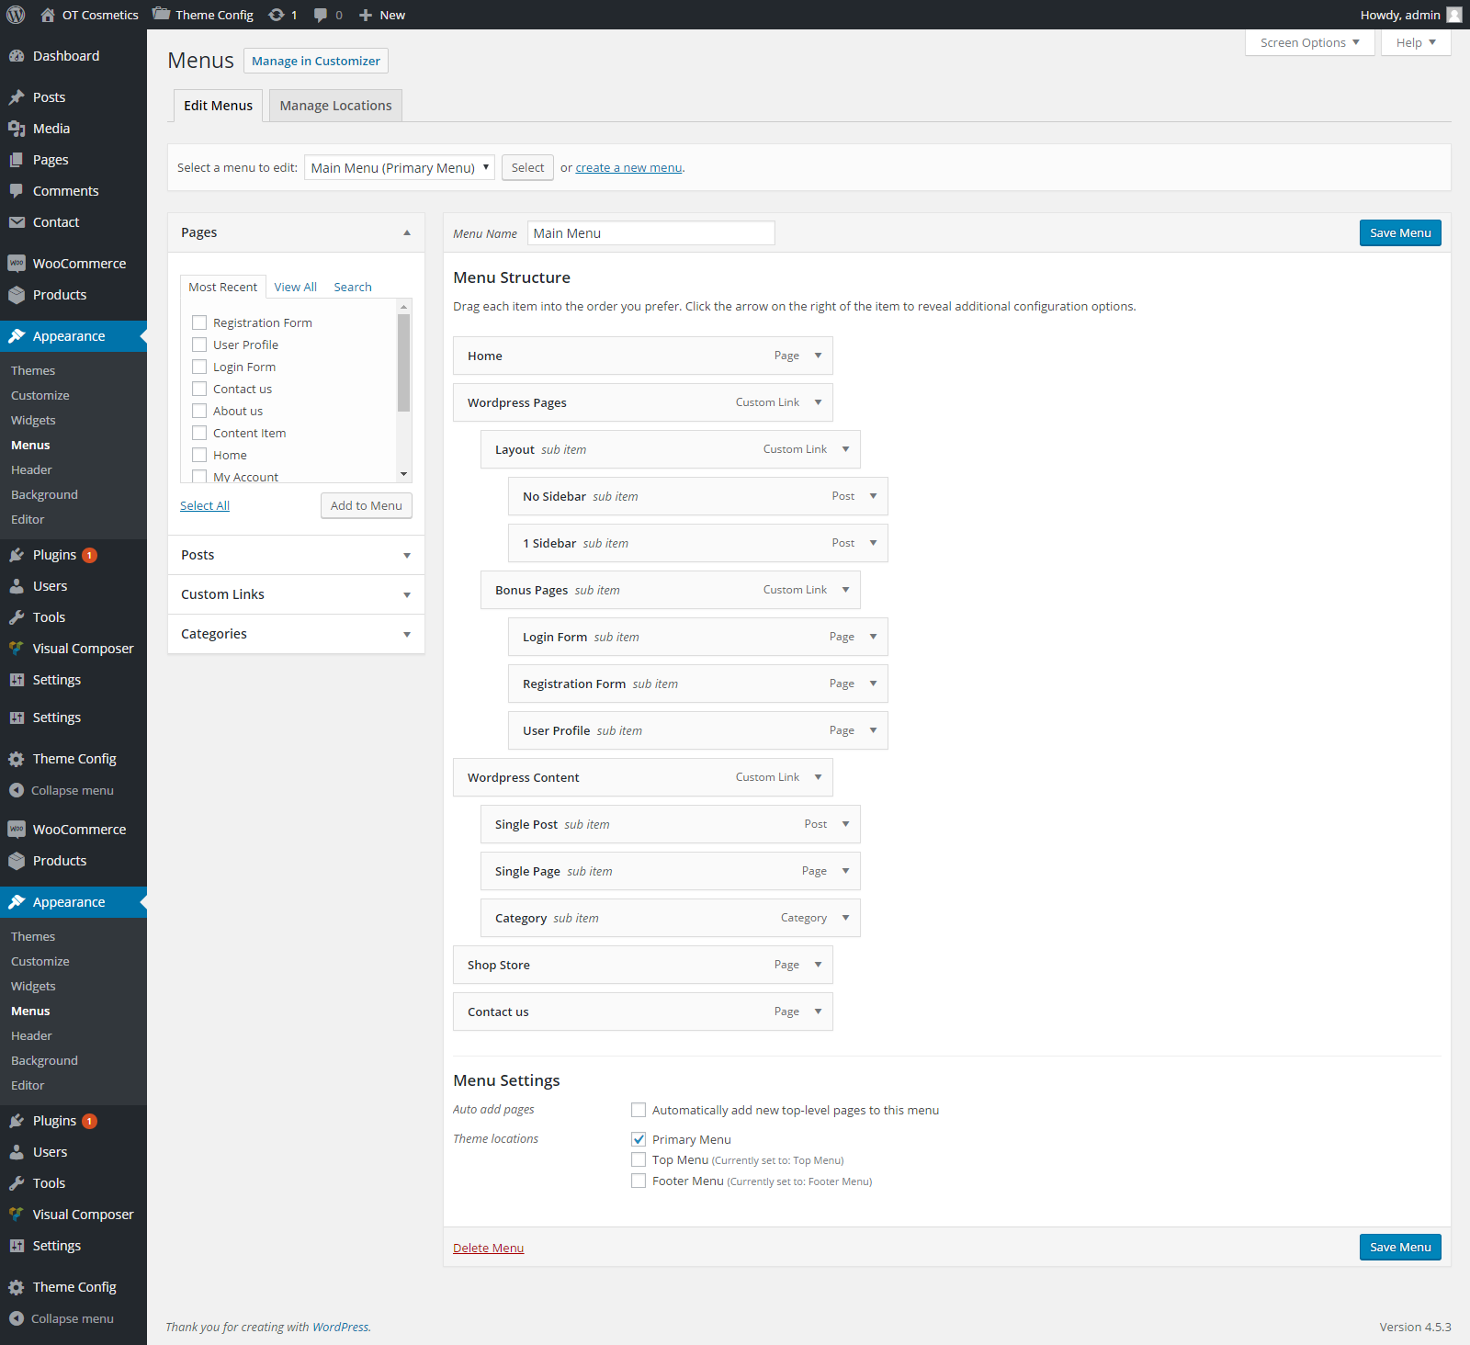Open the Screen Options panel

1310,42
